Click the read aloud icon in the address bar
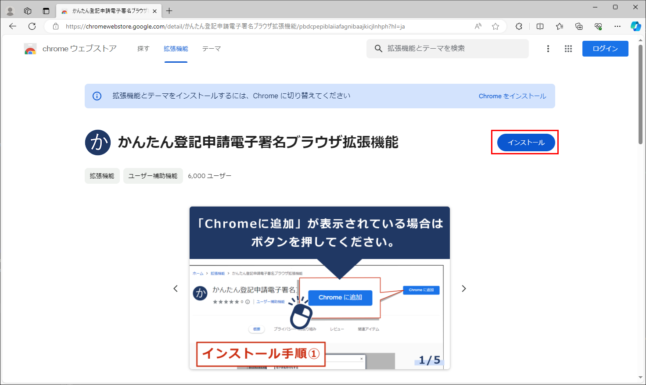The image size is (646, 385). pyautogui.click(x=478, y=26)
